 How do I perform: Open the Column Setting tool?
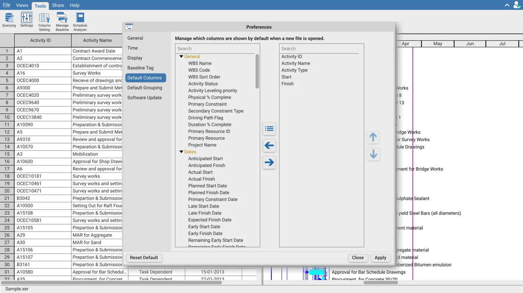[x=44, y=22]
